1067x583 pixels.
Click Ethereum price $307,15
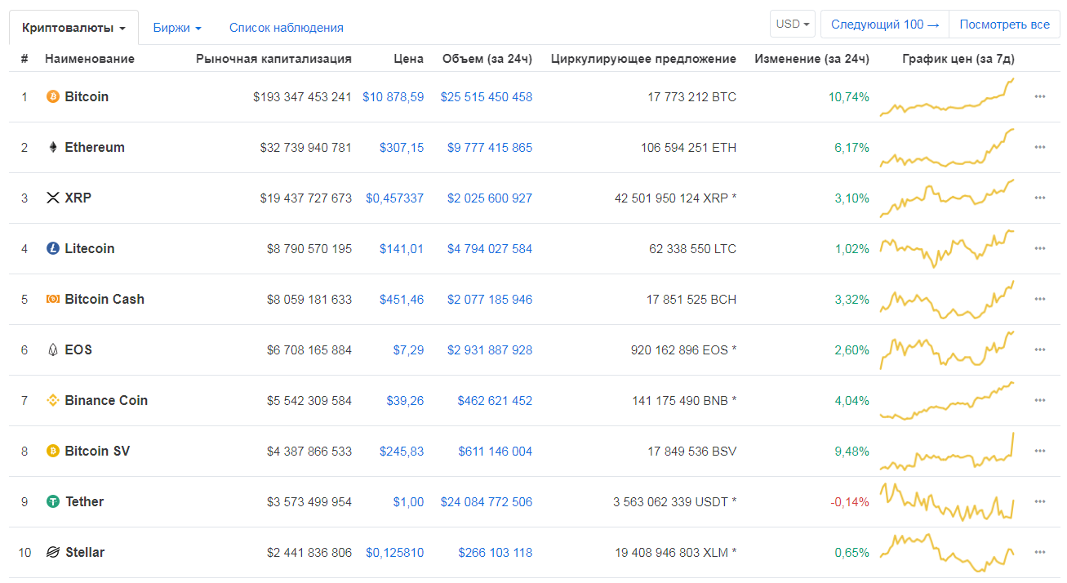[402, 148]
